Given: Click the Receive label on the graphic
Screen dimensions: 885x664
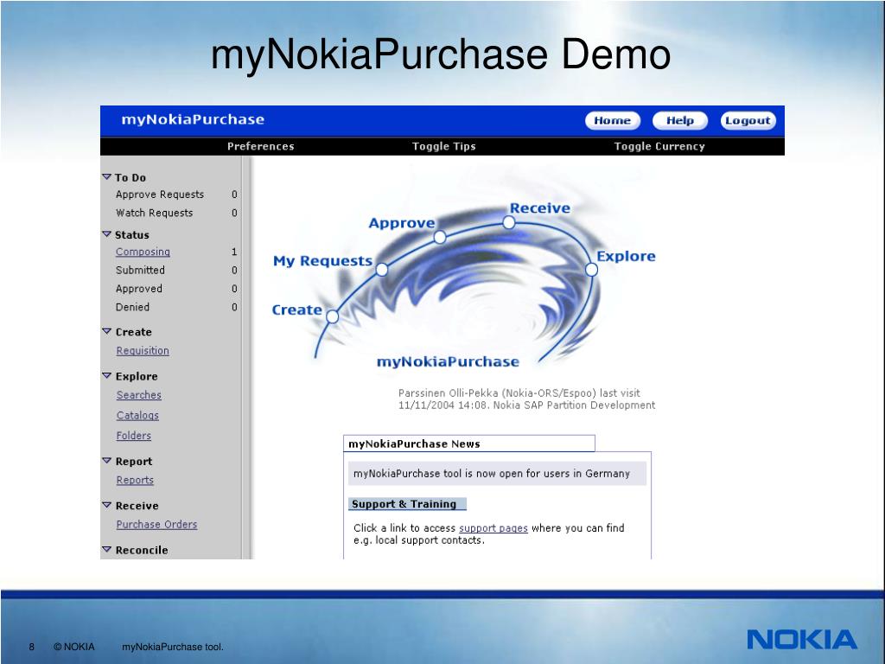Looking at the screenshot, I should 540,208.
